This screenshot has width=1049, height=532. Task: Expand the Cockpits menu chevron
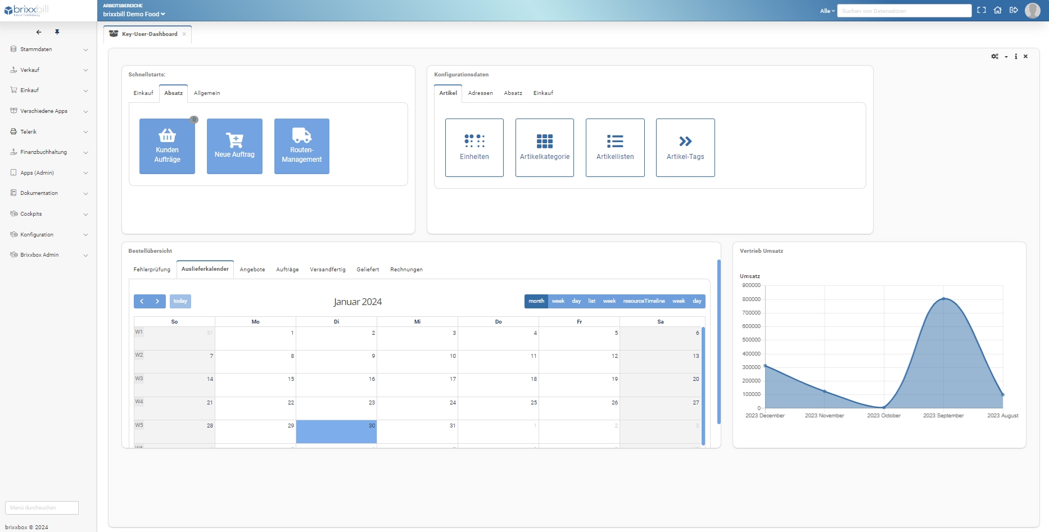tap(85, 214)
